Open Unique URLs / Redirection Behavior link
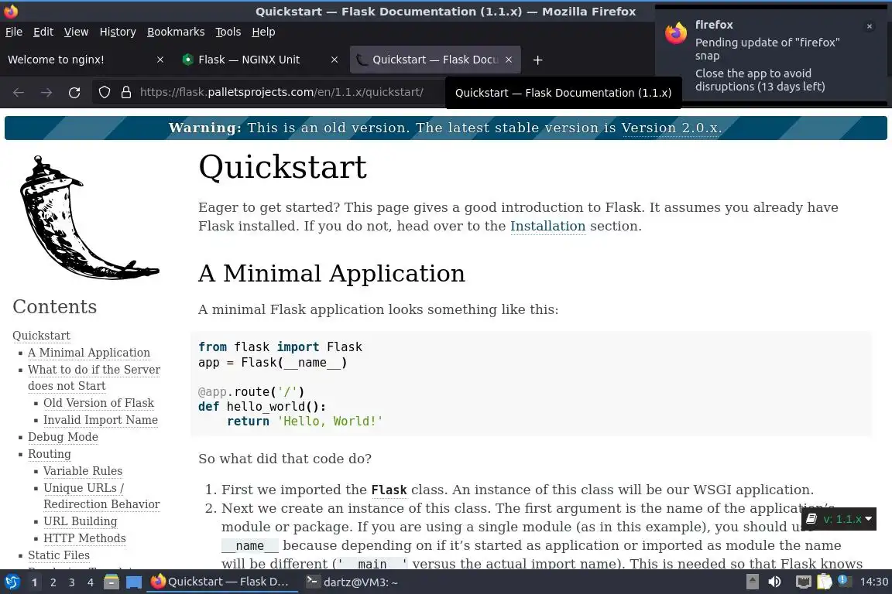This screenshot has width=892, height=594. pyautogui.click(x=101, y=497)
